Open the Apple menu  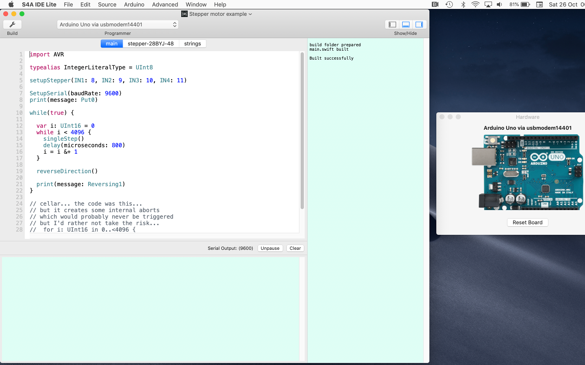[x=11, y=4]
